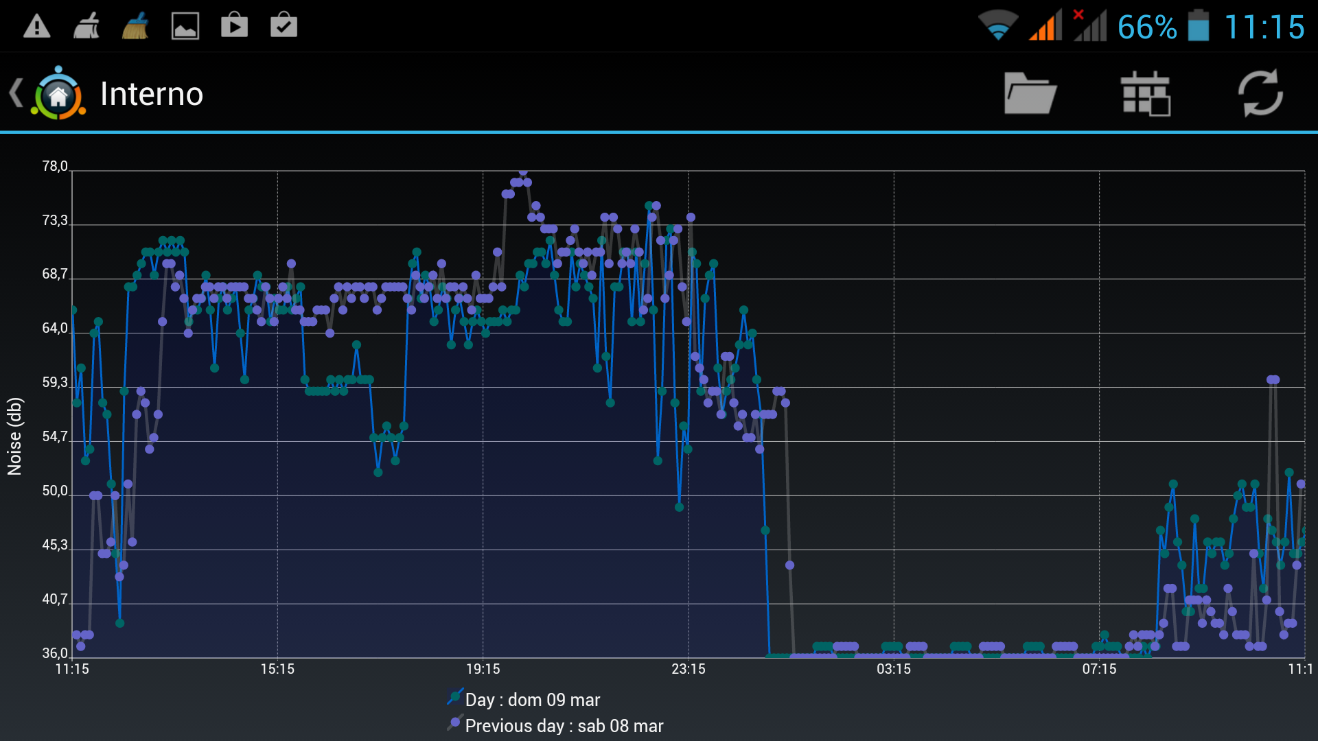Tap the 11:15 clock in status bar
This screenshot has width=1318, height=741.
coord(1264,27)
